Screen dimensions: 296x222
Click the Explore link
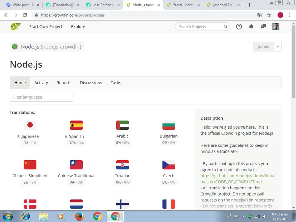[78, 27]
